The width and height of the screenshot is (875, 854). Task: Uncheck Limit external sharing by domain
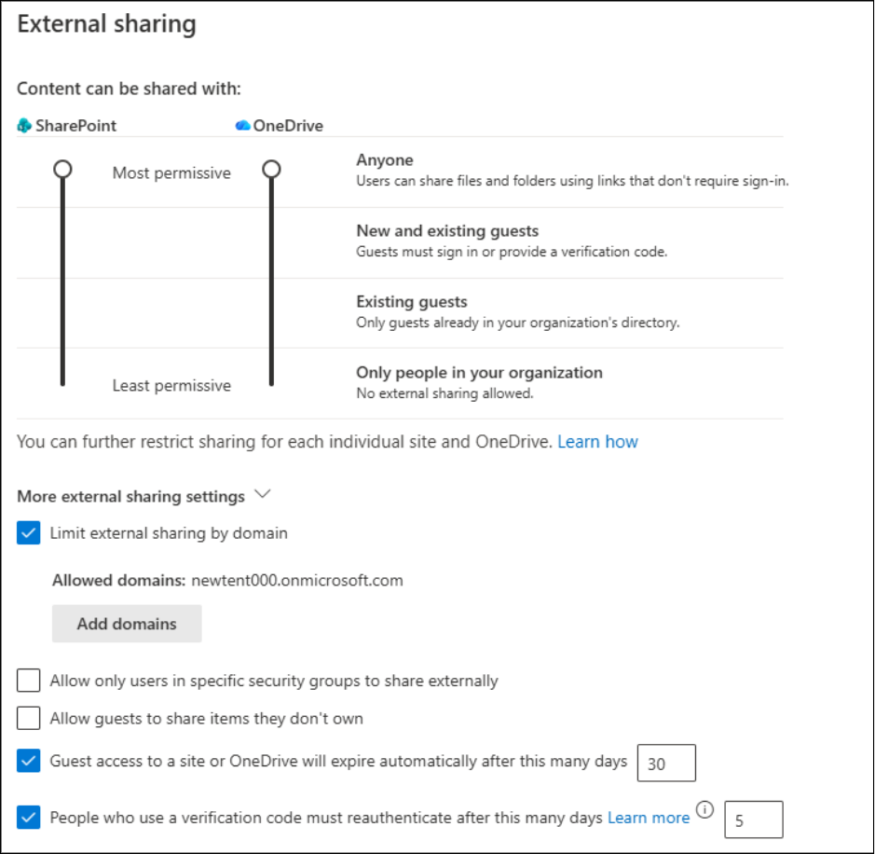29,533
